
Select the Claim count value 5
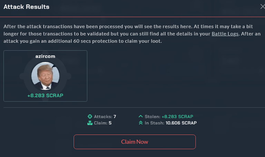110,123
